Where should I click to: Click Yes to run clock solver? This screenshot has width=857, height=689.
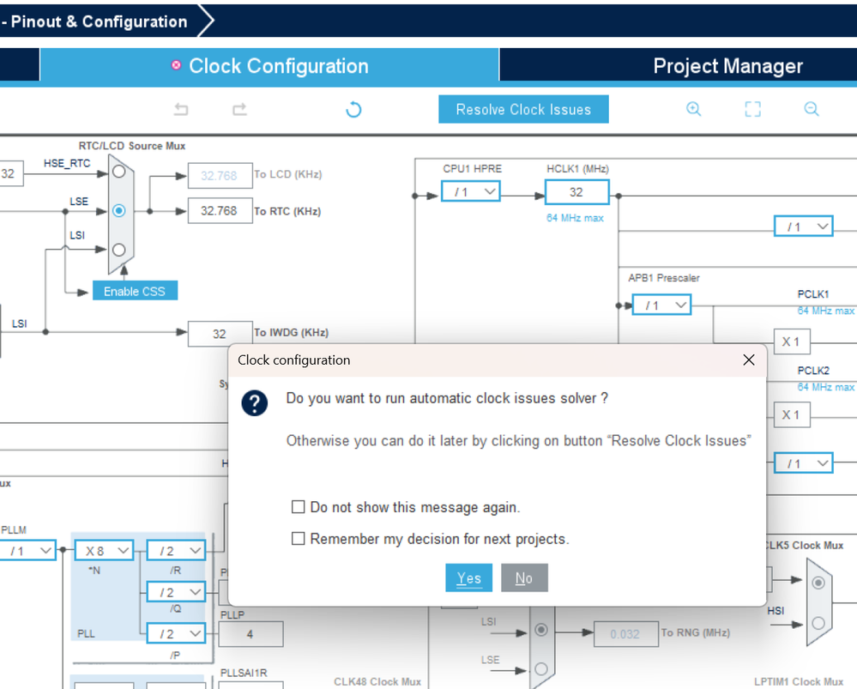point(469,578)
